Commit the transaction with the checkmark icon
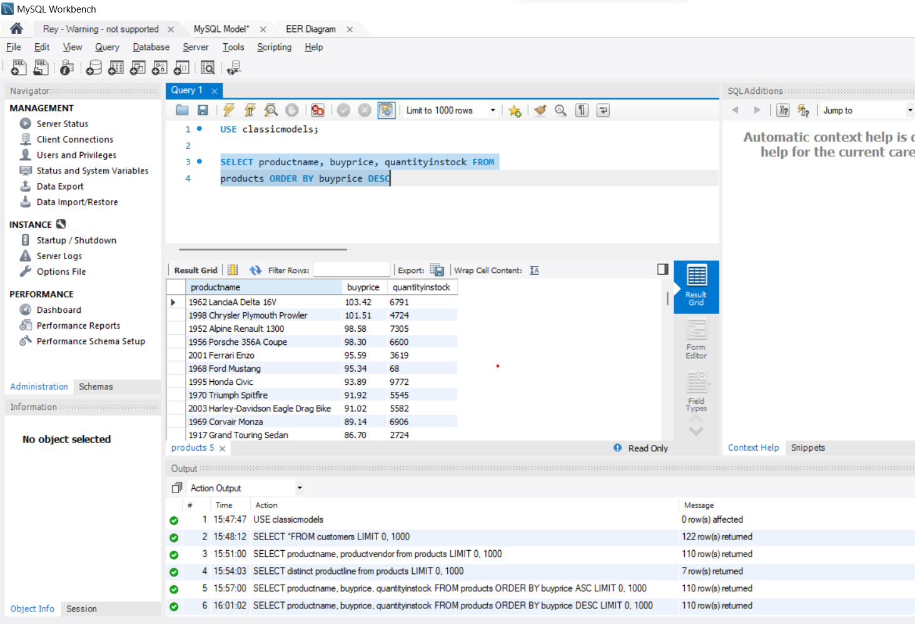Image resolution: width=915 pixels, height=624 pixels. click(343, 110)
